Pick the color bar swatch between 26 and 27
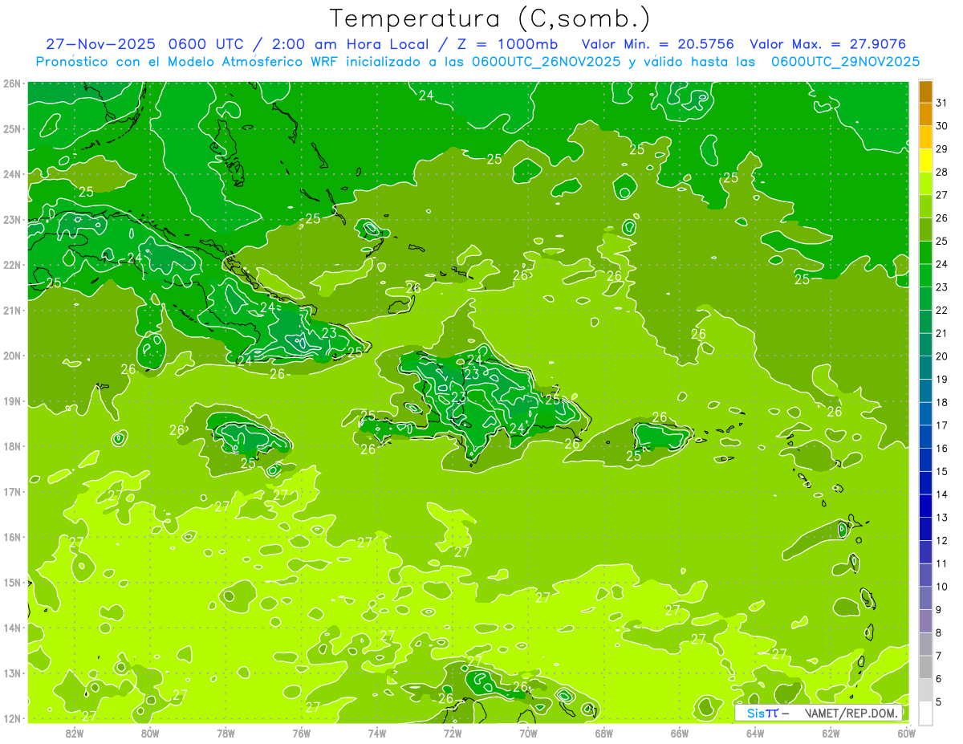 925,206
